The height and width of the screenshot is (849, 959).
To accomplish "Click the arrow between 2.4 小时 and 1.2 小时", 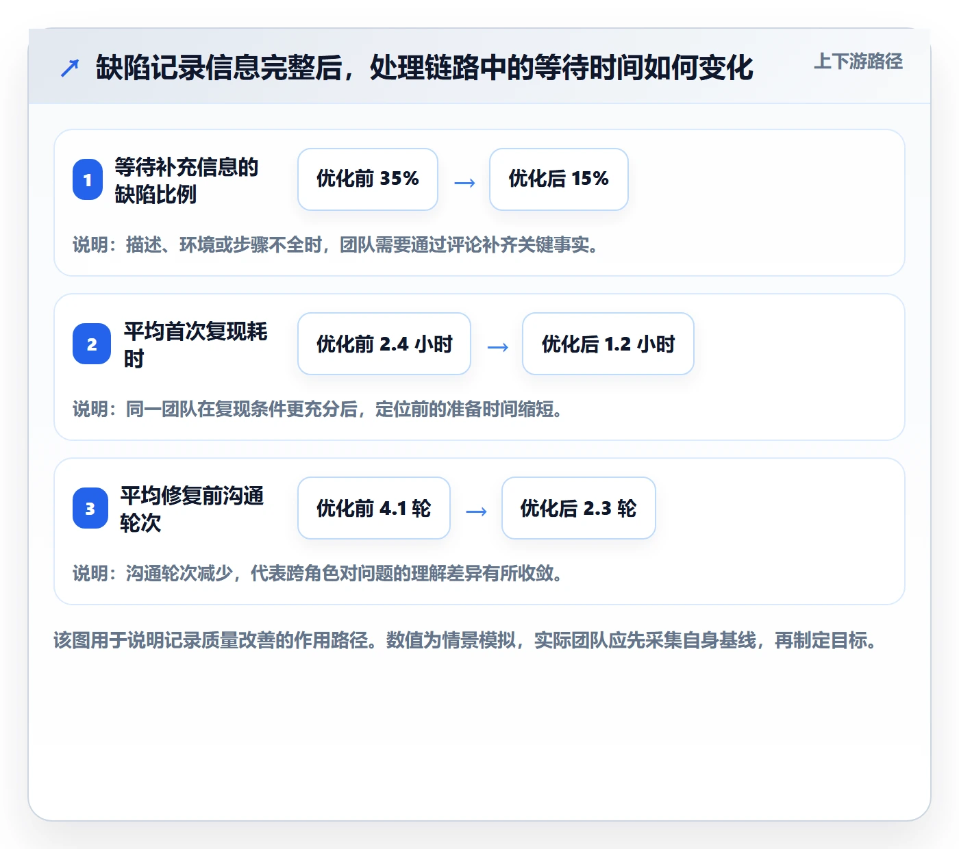I will [x=497, y=347].
